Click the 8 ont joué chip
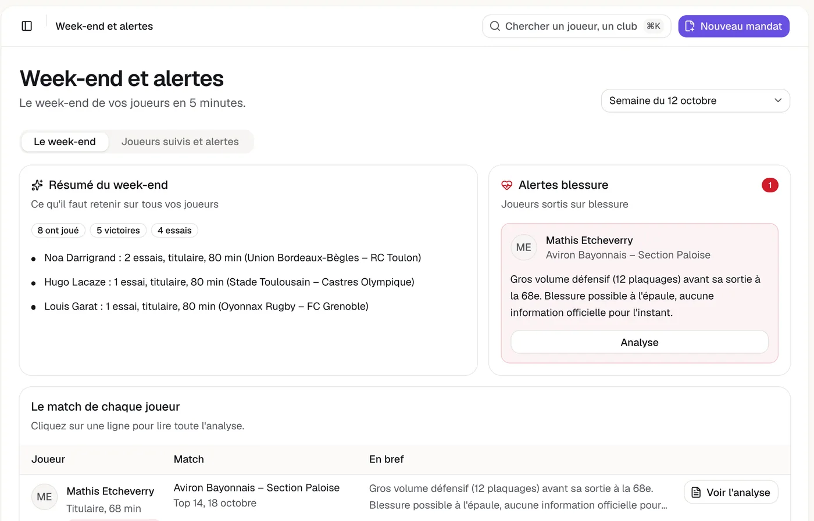 58,231
